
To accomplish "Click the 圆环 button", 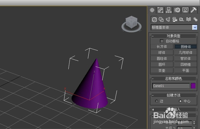I will click(x=162, y=65).
